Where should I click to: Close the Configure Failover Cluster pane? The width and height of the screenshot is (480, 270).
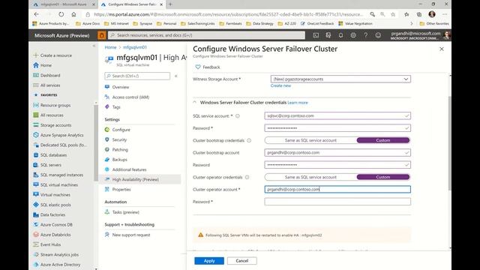[x=442, y=49]
